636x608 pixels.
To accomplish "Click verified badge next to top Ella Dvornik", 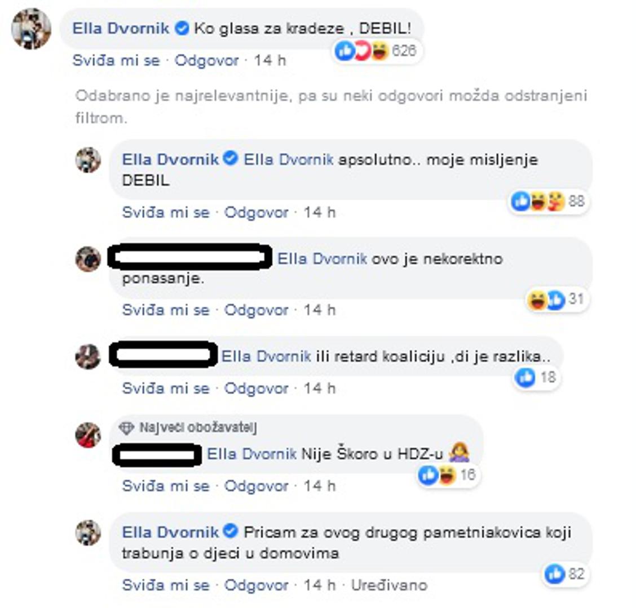I will [x=182, y=28].
